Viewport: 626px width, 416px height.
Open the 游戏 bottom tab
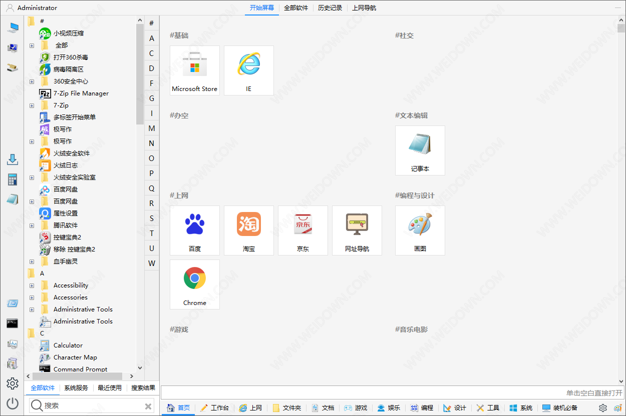click(x=356, y=408)
